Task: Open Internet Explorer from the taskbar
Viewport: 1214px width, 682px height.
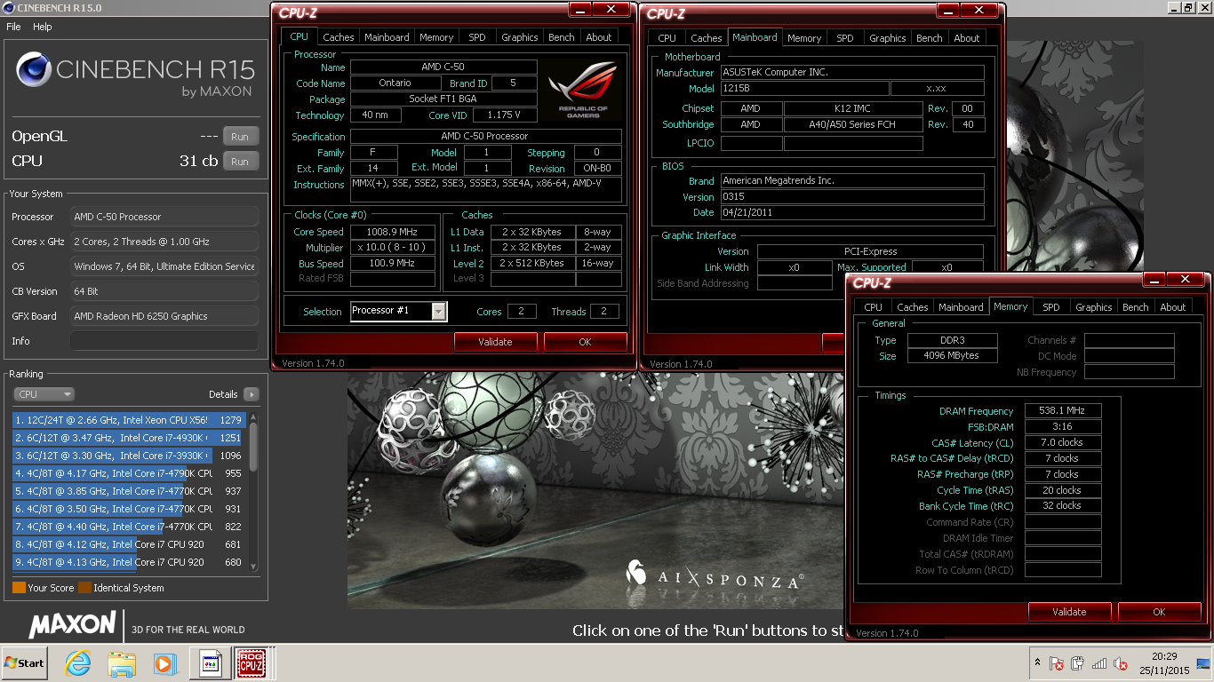Action: (x=78, y=663)
